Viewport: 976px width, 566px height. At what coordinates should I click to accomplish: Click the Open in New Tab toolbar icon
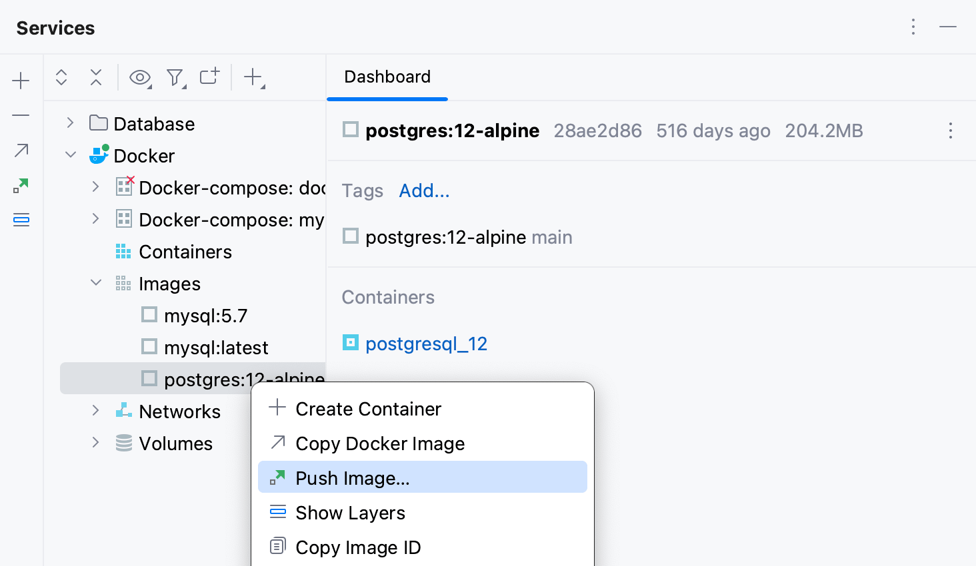[x=209, y=77]
